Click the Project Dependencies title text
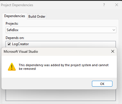 17,5
